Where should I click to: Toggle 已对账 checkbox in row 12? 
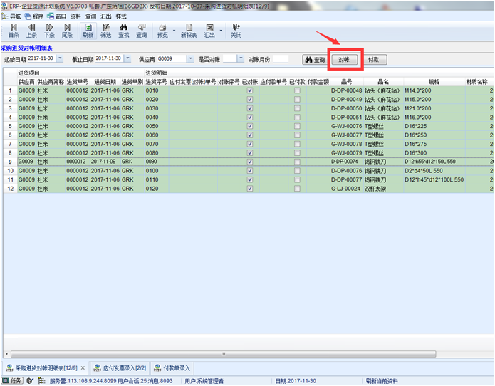tap(249, 189)
